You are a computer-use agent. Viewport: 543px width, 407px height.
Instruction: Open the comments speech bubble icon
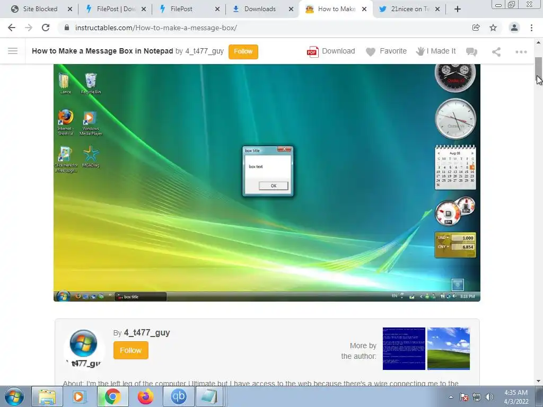471,52
